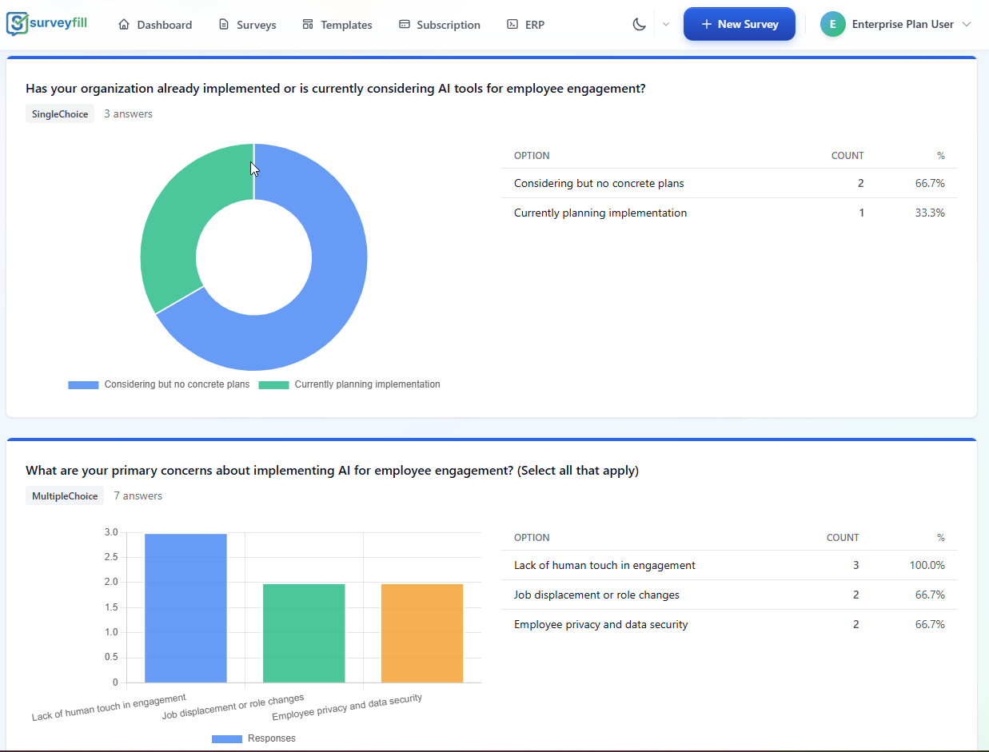989x752 pixels.
Task: Click the Templates icon in the navigation
Action: pyautogui.click(x=308, y=24)
